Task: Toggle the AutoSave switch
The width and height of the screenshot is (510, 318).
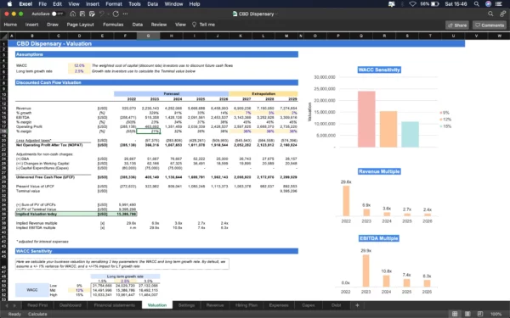Action: 57,14
